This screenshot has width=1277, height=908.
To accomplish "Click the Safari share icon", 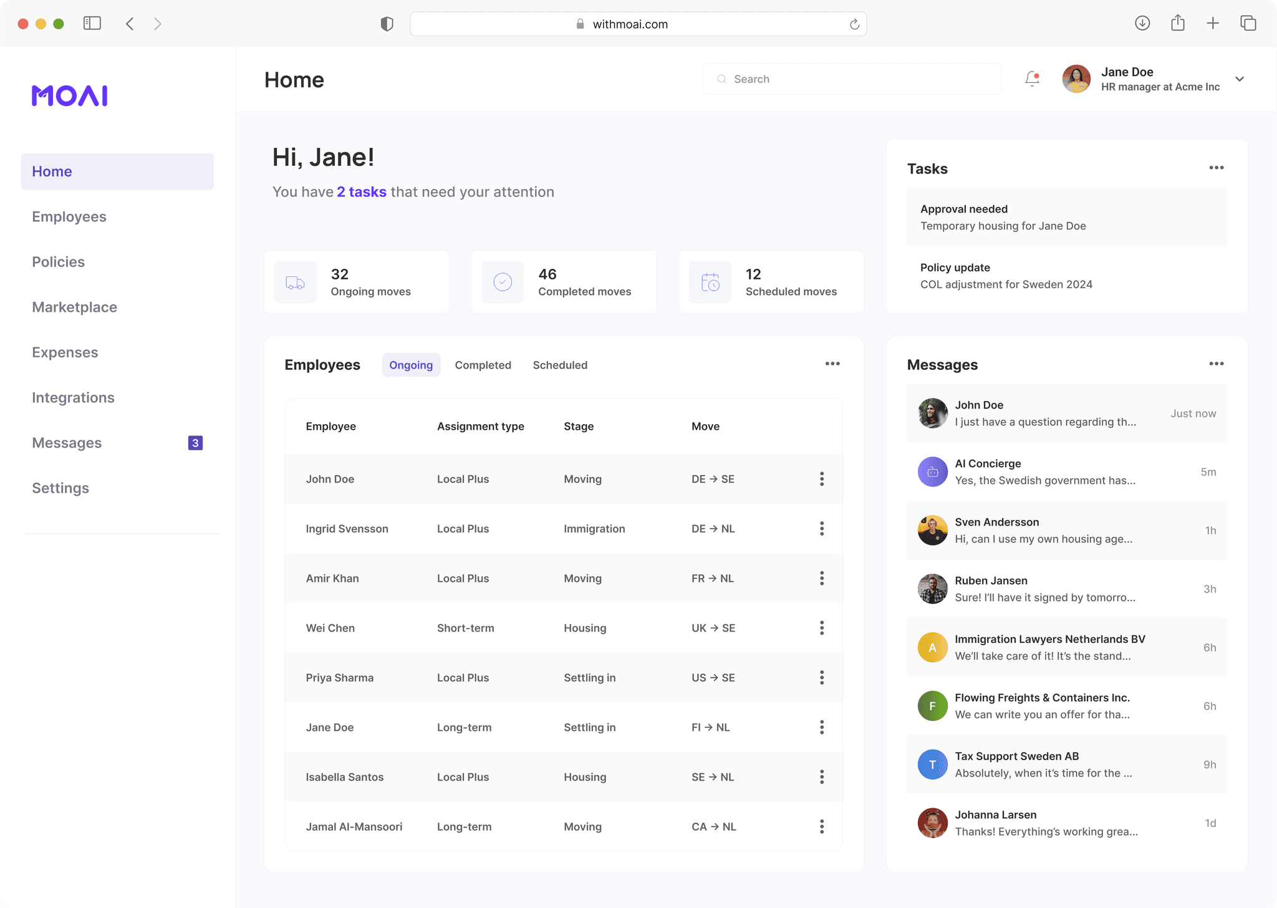I will pyautogui.click(x=1177, y=24).
